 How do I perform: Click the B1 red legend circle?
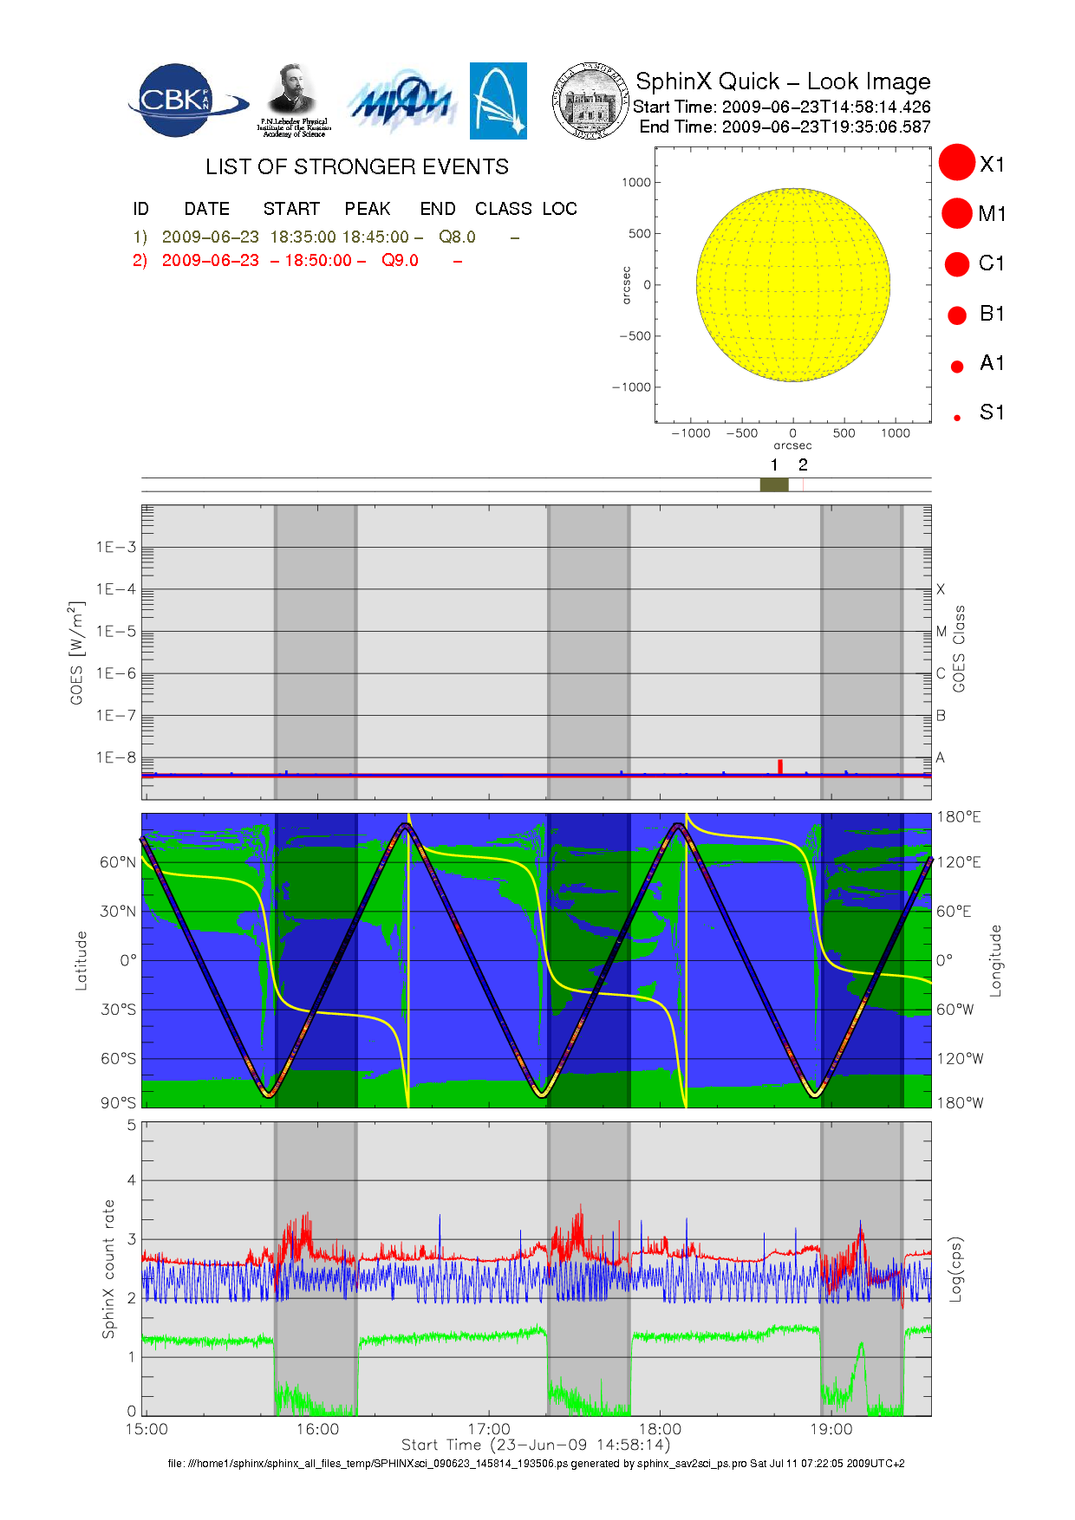(957, 315)
